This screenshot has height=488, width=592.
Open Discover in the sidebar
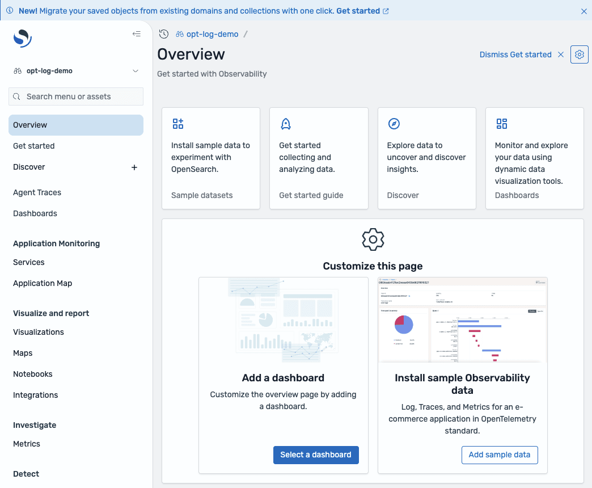click(x=29, y=167)
